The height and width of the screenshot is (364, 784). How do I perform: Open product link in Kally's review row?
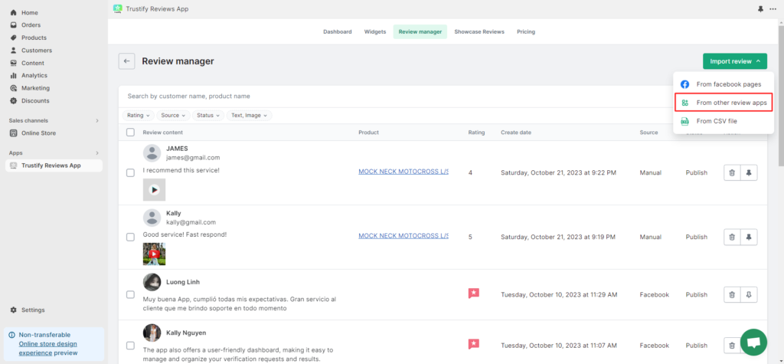(x=403, y=236)
